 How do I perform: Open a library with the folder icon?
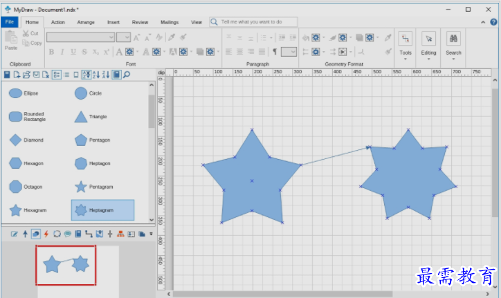26,75
